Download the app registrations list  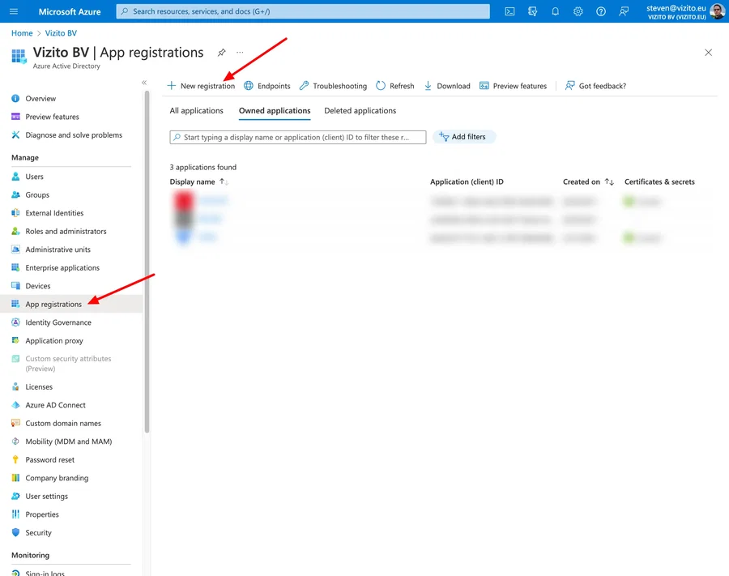click(x=446, y=85)
